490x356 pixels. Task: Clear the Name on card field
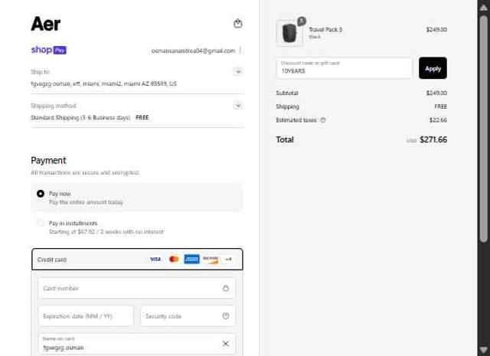[x=226, y=344]
